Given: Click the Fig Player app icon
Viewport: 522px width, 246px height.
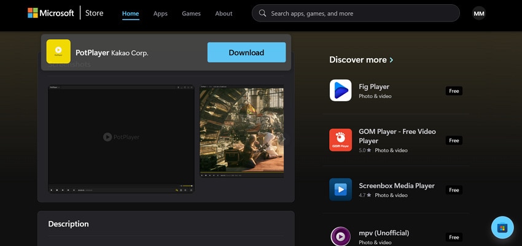Looking at the screenshot, I should pos(341,90).
